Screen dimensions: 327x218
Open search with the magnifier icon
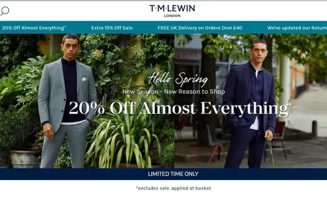coord(5,11)
